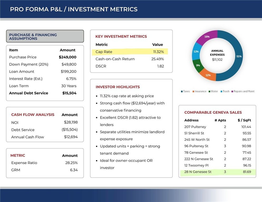Click the Taxes legend color square
262x202 pixels.
(182, 92)
